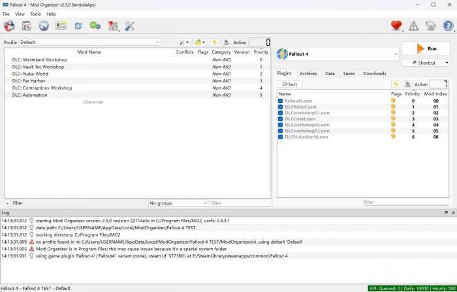Open notifications warning triangle icon
Viewport: 457px width, 292px height.
[413, 26]
